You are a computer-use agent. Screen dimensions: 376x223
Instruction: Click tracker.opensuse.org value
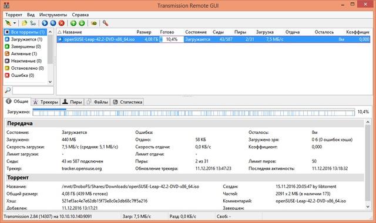pyautogui.click(x=82, y=168)
